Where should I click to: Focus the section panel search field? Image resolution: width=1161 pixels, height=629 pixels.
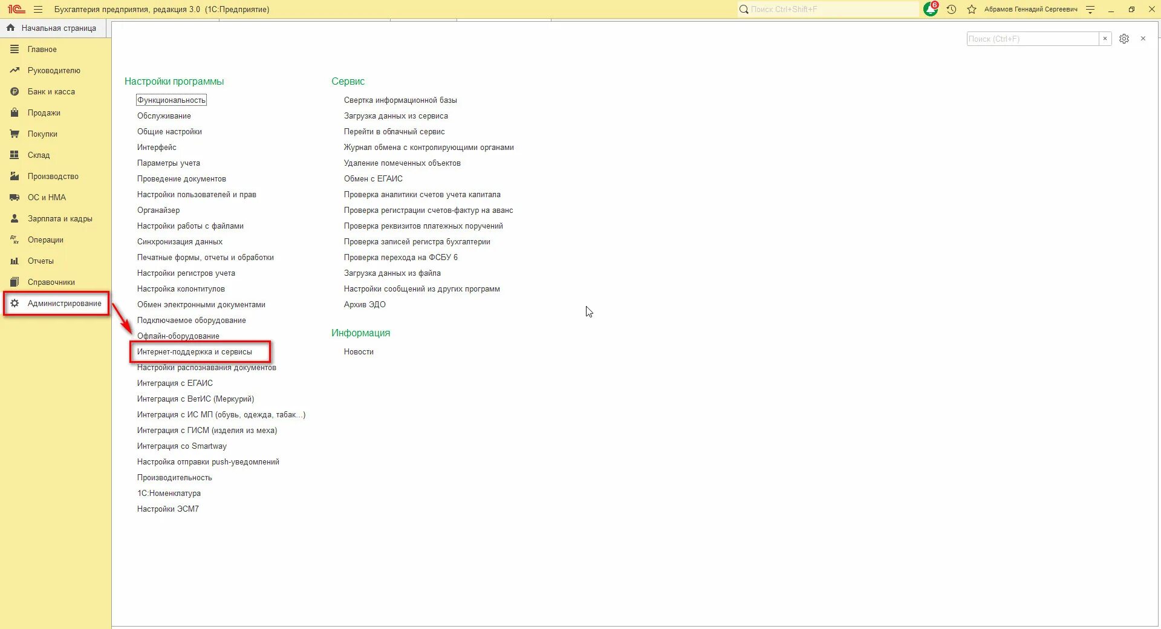1033,39
